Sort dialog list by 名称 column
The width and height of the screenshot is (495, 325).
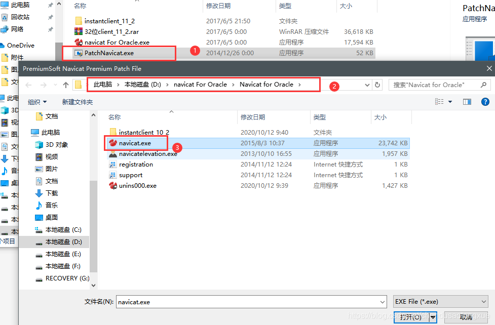(x=115, y=117)
